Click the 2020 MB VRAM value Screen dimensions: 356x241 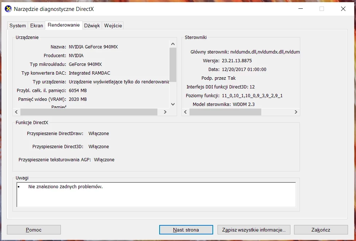(x=78, y=99)
